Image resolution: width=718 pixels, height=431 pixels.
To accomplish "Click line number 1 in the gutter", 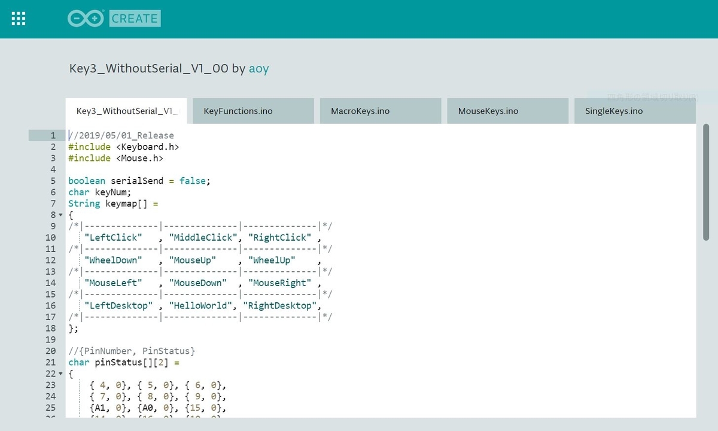I will point(53,136).
